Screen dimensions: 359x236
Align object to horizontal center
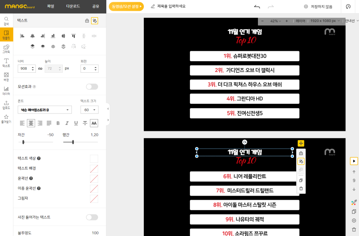[32, 36]
